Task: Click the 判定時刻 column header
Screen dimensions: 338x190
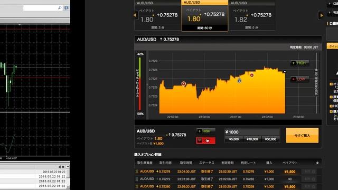Action: (x=228, y=163)
